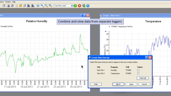Click the file information icon with blue 'i'
This screenshot has width=171, height=96.
(x=8, y=6)
